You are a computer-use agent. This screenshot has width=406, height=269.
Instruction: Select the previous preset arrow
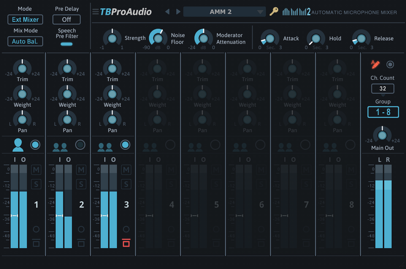click(167, 12)
